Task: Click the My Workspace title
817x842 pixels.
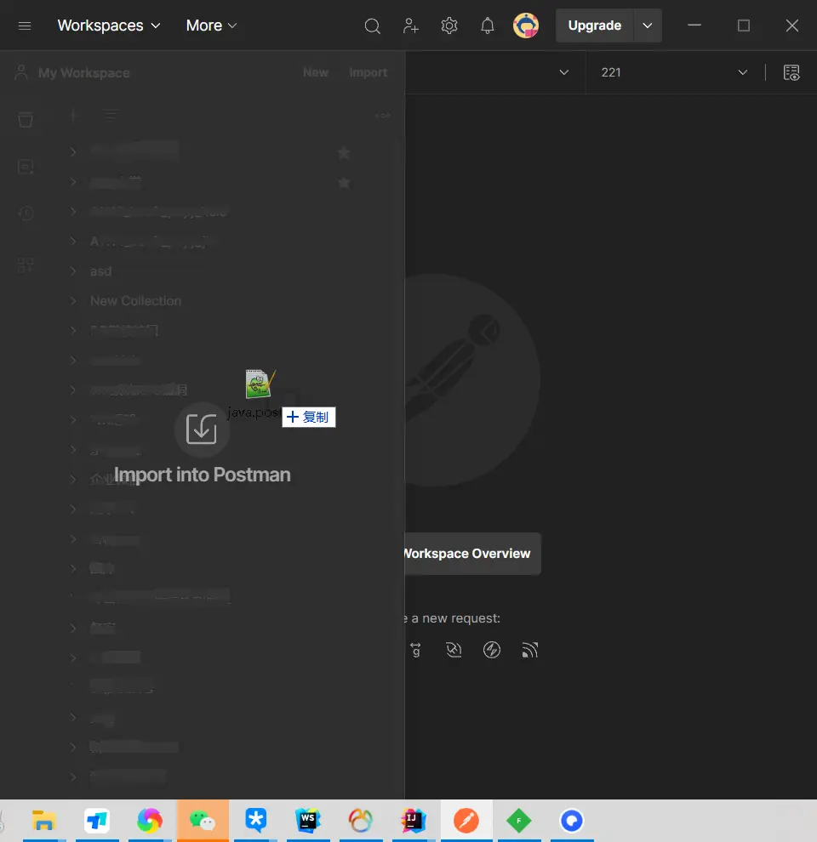Action: [84, 73]
